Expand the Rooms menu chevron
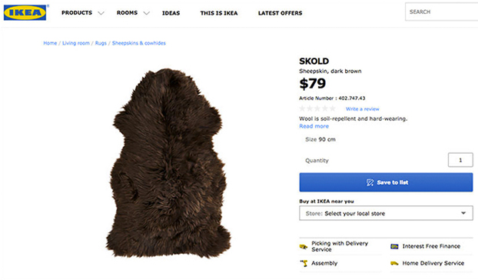Image resolution: width=478 pixels, height=280 pixels. (147, 13)
